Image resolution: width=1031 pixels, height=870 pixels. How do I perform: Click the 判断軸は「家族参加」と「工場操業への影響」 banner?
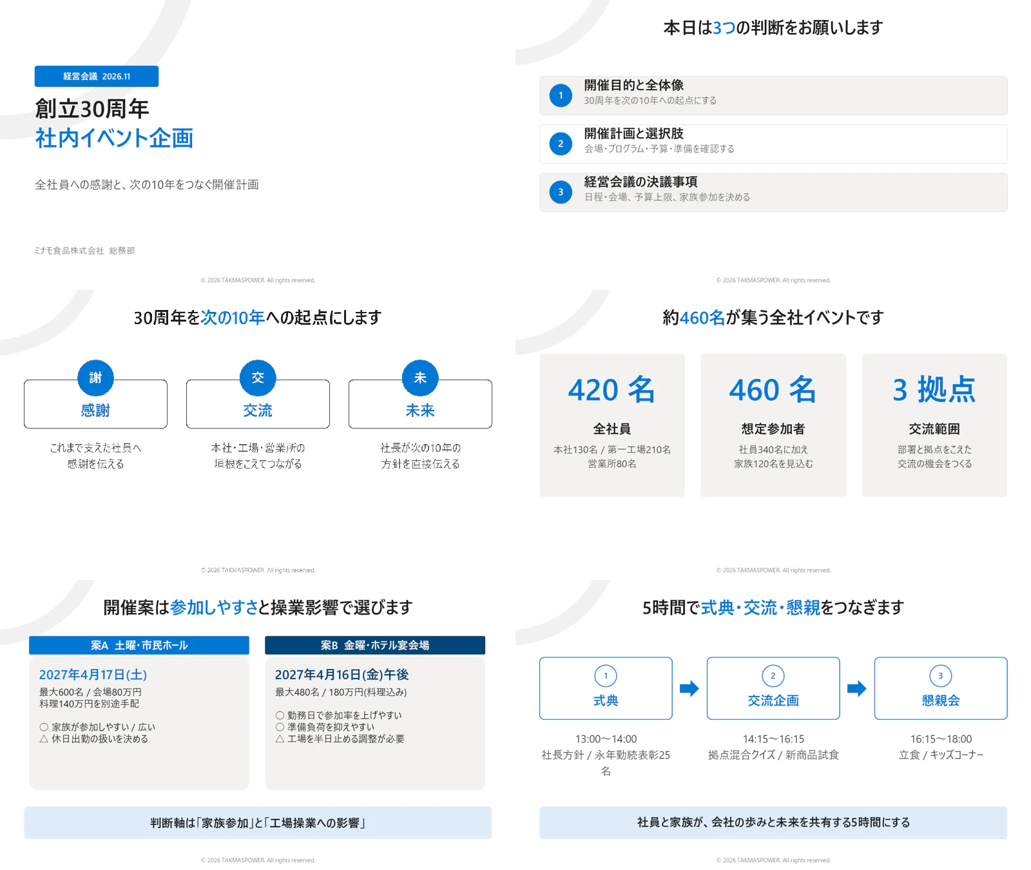pos(258,822)
